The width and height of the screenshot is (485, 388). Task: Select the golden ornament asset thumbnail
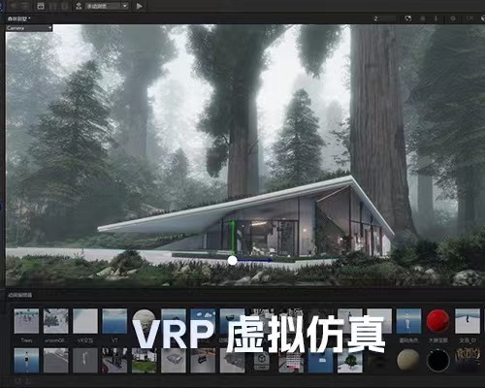468,359
